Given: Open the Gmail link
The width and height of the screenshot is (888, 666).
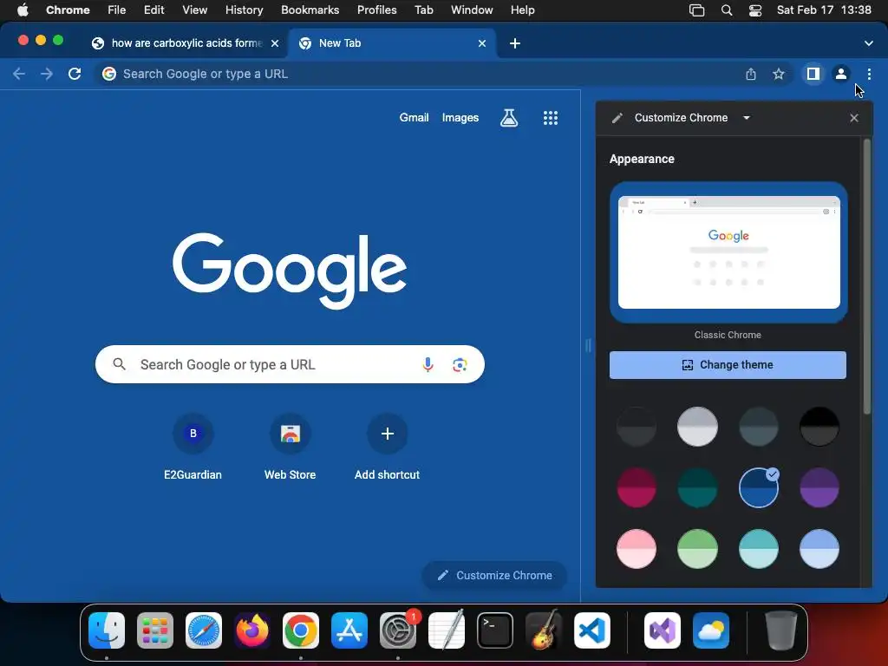Looking at the screenshot, I should tap(414, 118).
